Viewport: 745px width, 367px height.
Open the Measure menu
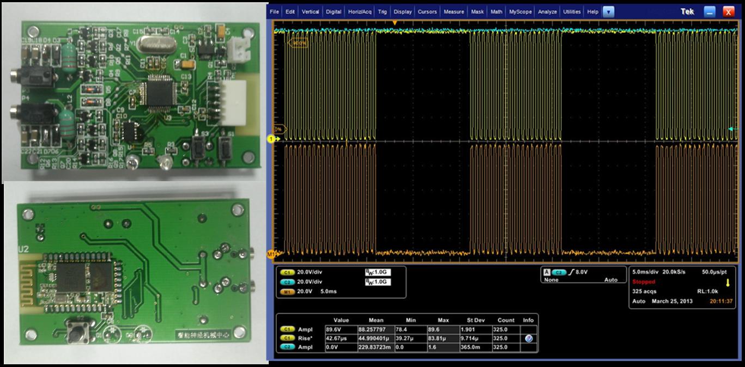click(x=453, y=11)
